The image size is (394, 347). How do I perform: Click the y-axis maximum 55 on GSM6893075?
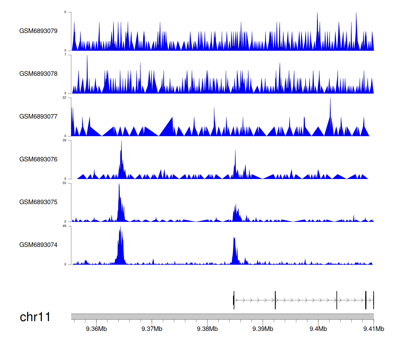pyautogui.click(x=64, y=183)
